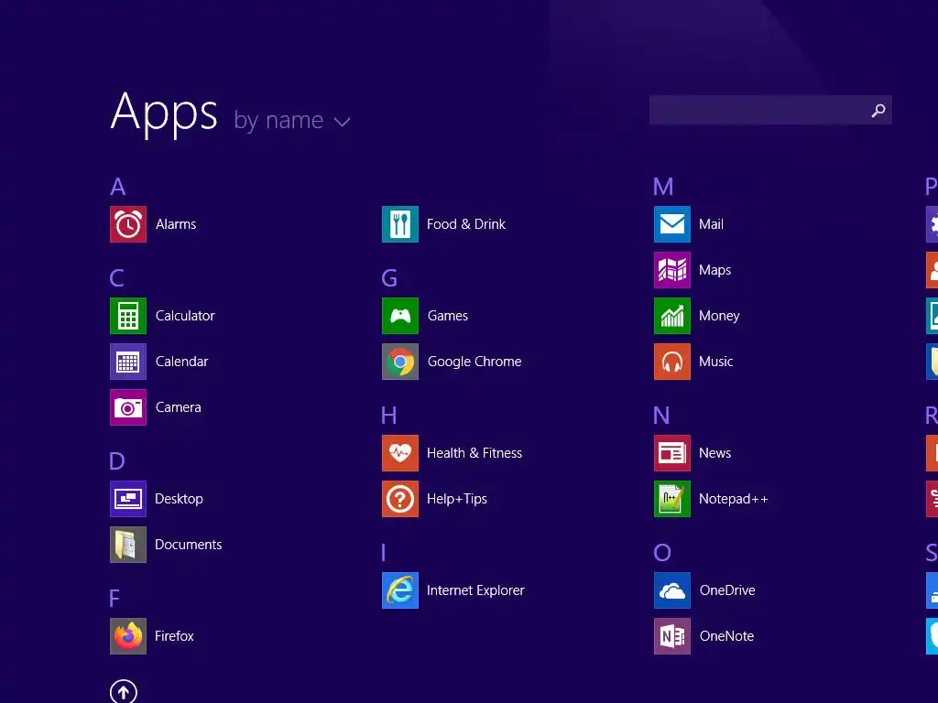Click the 'Mail' text label
Image resolution: width=938 pixels, height=703 pixels.
coord(711,224)
